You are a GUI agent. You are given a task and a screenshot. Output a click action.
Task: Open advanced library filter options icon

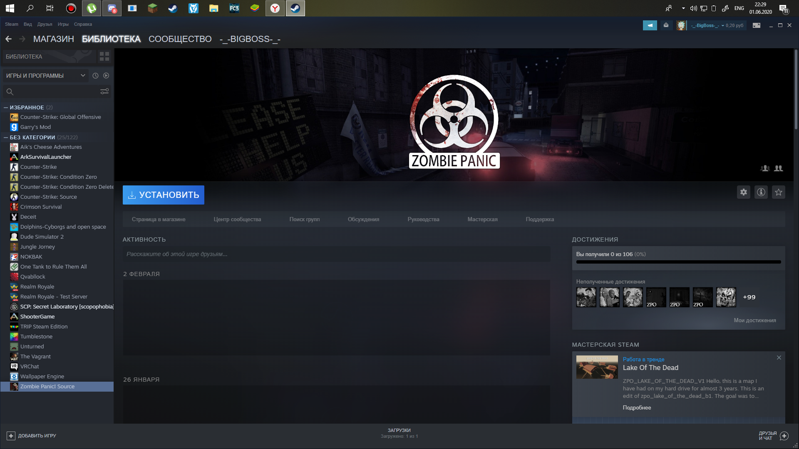(x=104, y=91)
